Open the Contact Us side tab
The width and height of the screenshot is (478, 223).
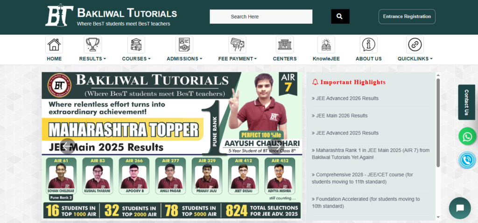pyautogui.click(x=466, y=102)
